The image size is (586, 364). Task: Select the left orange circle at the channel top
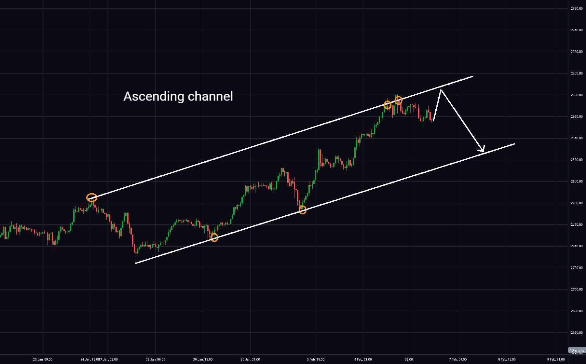[x=387, y=105]
